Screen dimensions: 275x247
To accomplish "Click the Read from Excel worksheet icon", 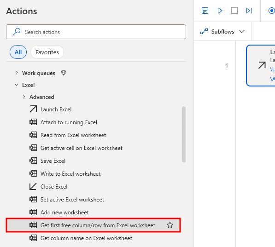I will click(x=33, y=135).
